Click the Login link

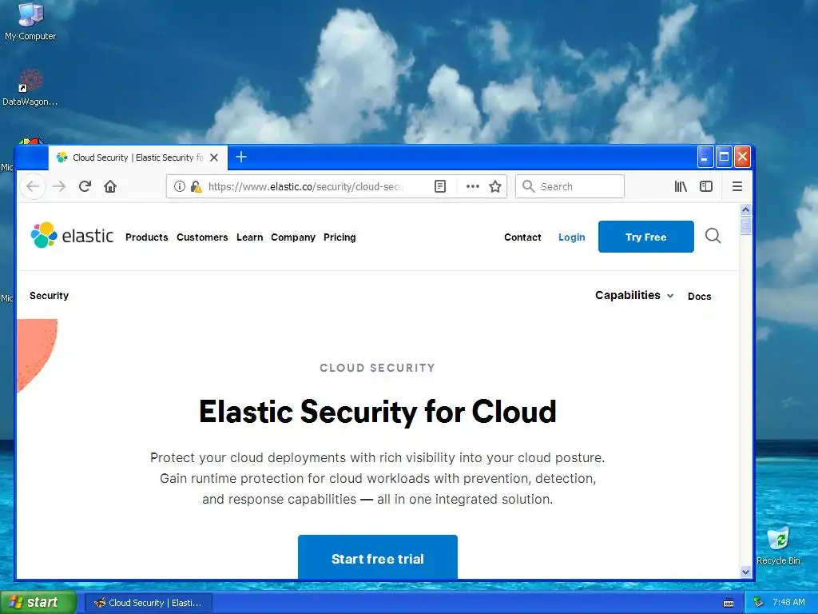tap(572, 237)
